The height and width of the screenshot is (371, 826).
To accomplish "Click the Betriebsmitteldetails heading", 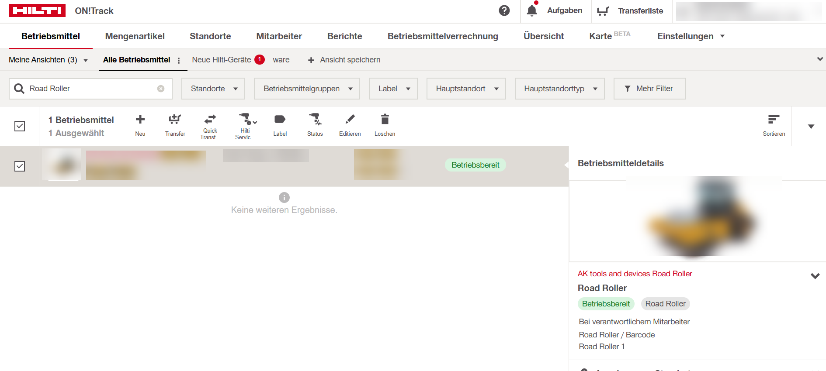I will 621,163.
